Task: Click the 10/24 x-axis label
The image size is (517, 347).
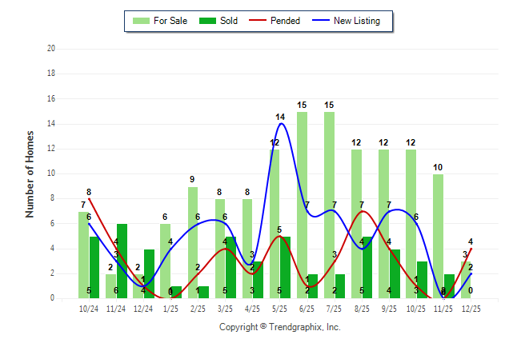Action: [90, 308]
